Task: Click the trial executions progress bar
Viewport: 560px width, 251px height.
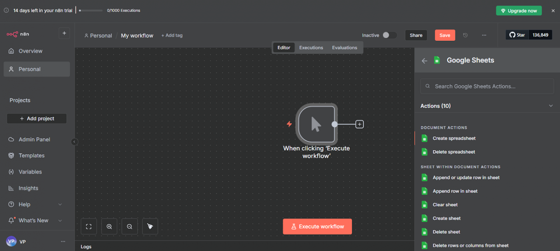Action: point(90,11)
